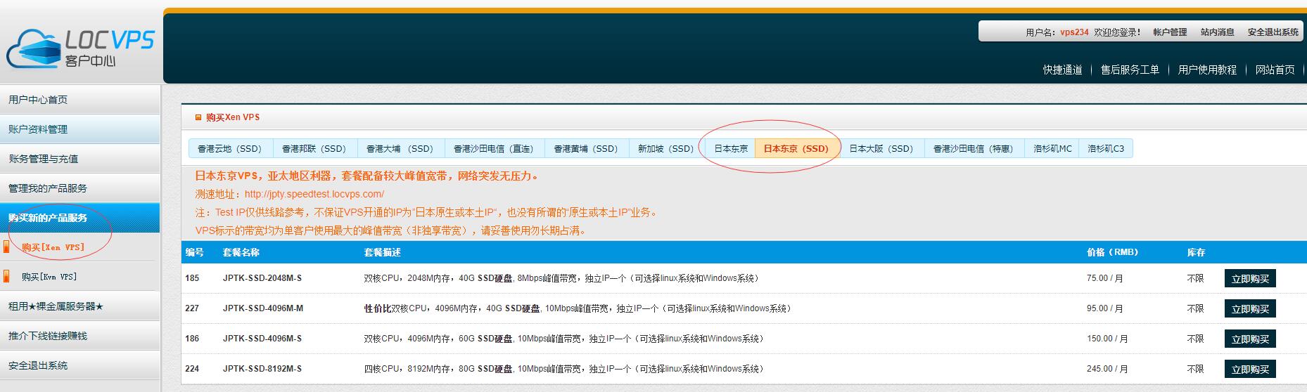
Task: Switch to the 香港沙田电信 (特惠) tab
Action: tap(973, 148)
